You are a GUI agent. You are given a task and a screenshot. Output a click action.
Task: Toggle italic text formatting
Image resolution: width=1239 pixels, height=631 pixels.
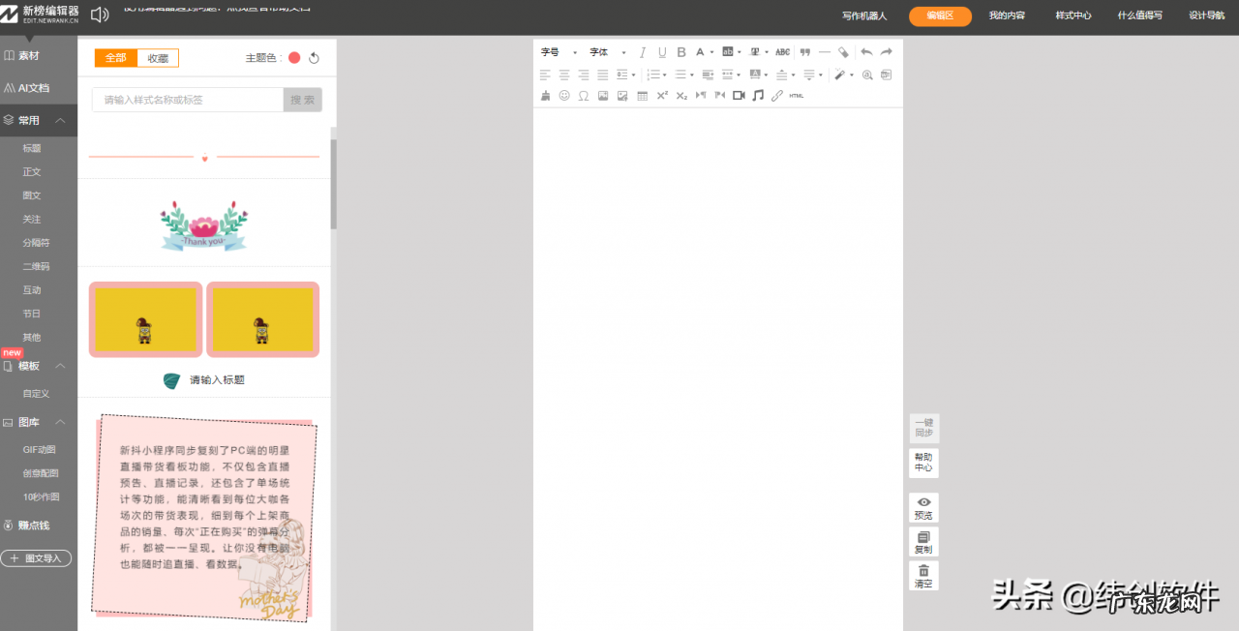[x=642, y=52]
